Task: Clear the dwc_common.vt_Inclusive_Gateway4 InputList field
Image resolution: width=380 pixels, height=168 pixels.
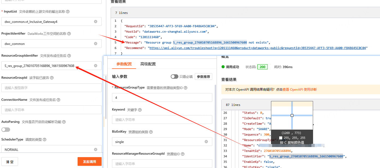Action: (96, 22)
